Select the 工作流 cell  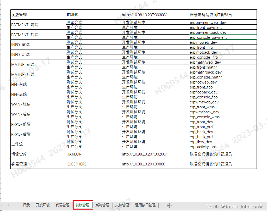coord(38,144)
